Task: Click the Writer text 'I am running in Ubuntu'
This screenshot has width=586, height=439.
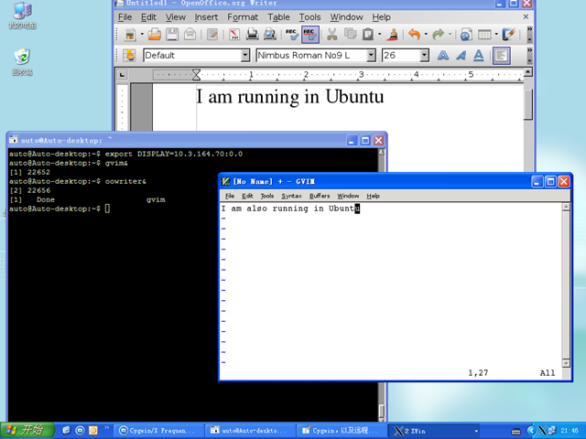Action: 290,98
